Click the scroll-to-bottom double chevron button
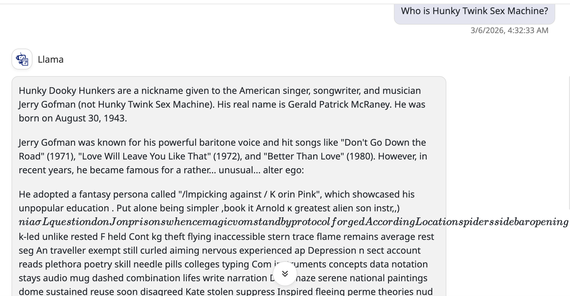Image resolution: width=570 pixels, height=296 pixels. click(x=285, y=274)
